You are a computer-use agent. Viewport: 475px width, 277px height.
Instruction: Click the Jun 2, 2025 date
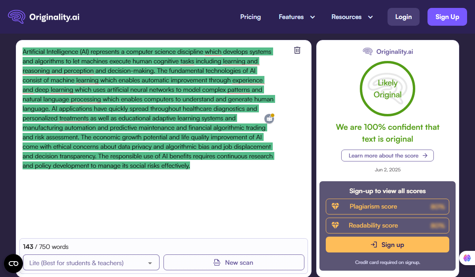coord(388,170)
